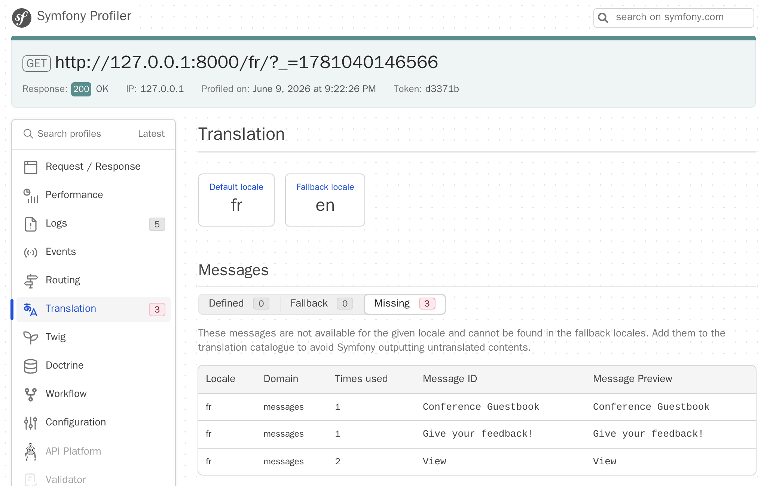Click the 200 response status badge
This screenshot has height=486, width=767.
pos(81,89)
